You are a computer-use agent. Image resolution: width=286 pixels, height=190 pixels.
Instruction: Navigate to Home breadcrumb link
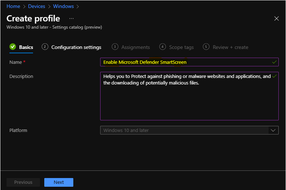pyautogui.click(x=13, y=7)
